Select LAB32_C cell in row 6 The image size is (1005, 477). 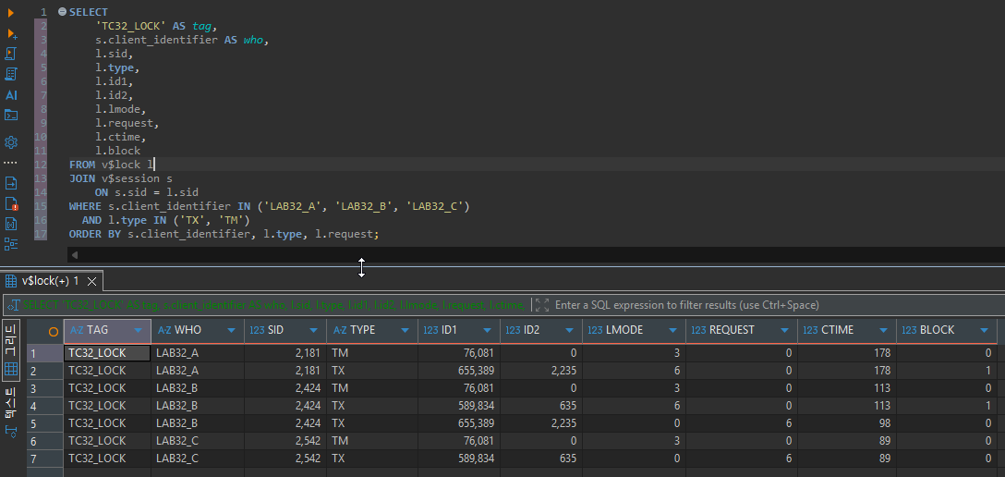point(198,440)
